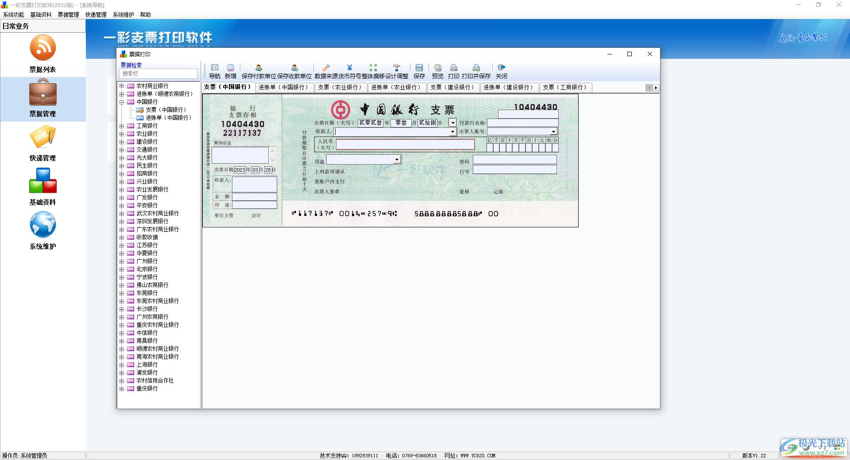850x460 pixels.
Task: Open 设计调整 hammer tool
Action: tap(397, 71)
